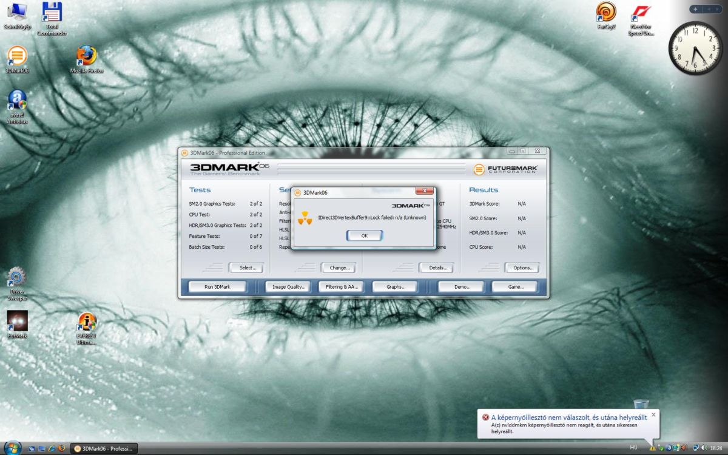Launch Internet Explorer from quick launch
The height and width of the screenshot is (455, 728).
click(x=52, y=448)
